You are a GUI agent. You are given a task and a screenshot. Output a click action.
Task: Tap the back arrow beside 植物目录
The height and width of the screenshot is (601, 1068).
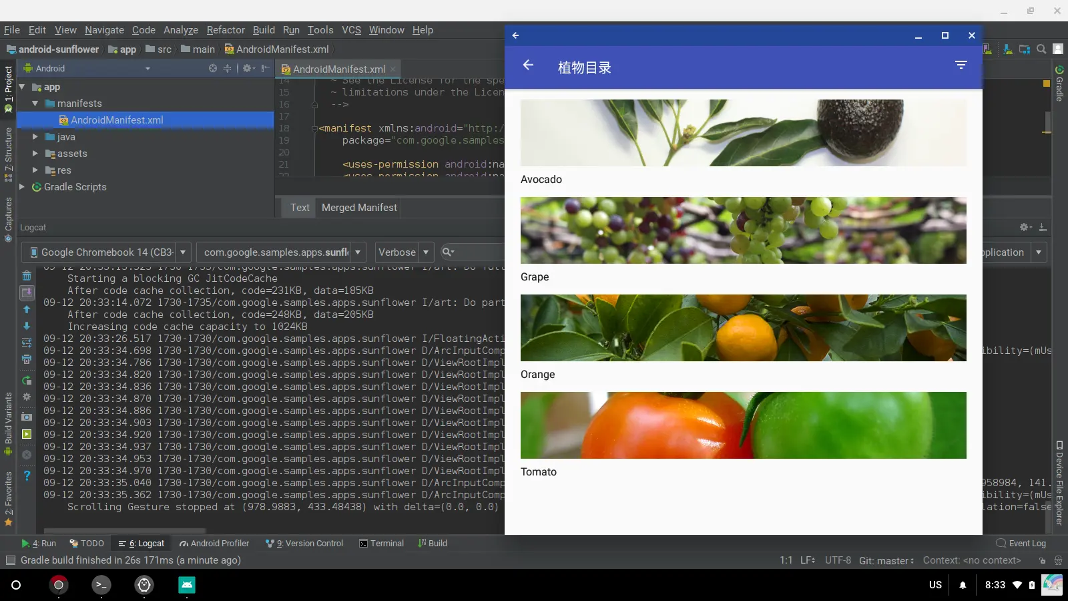(x=528, y=65)
